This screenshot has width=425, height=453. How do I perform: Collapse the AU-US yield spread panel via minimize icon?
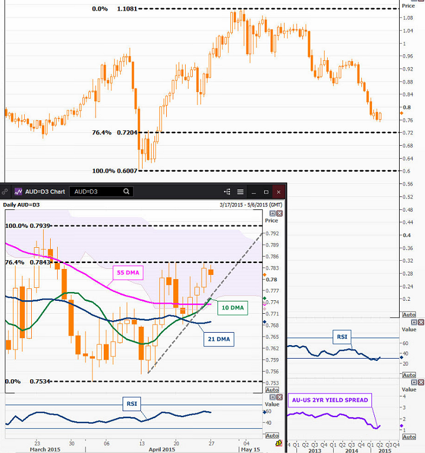(414, 382)
